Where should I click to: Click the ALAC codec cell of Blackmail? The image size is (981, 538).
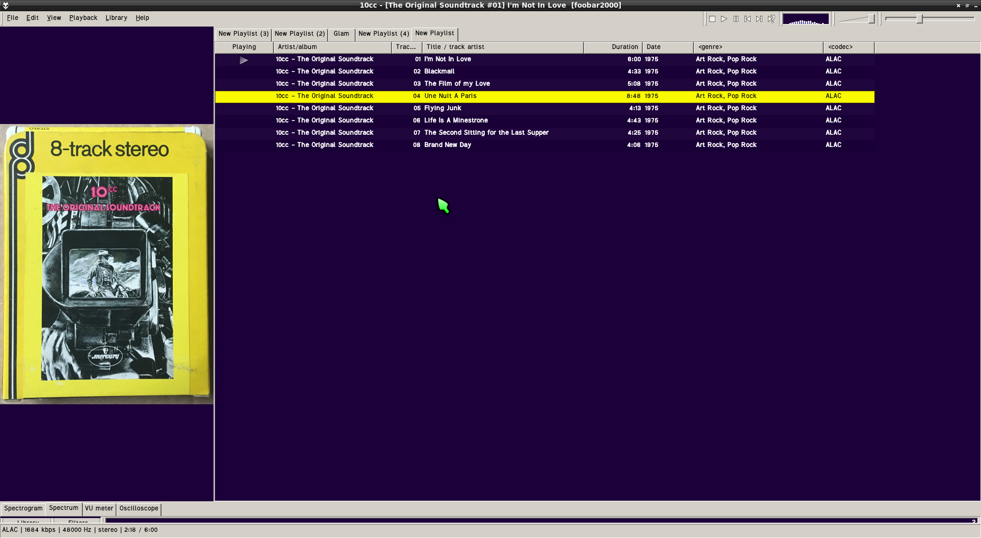click(x=833, y=71)
